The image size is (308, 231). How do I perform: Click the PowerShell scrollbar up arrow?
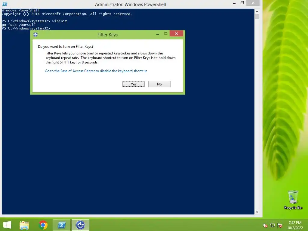257,11
